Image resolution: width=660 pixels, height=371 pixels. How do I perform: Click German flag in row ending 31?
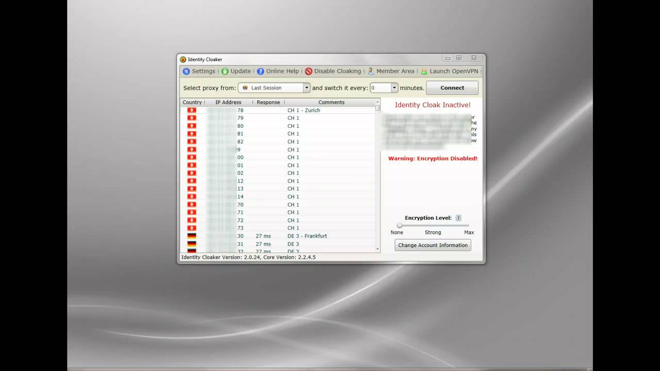pyautogui.click(x=191, y=244)
